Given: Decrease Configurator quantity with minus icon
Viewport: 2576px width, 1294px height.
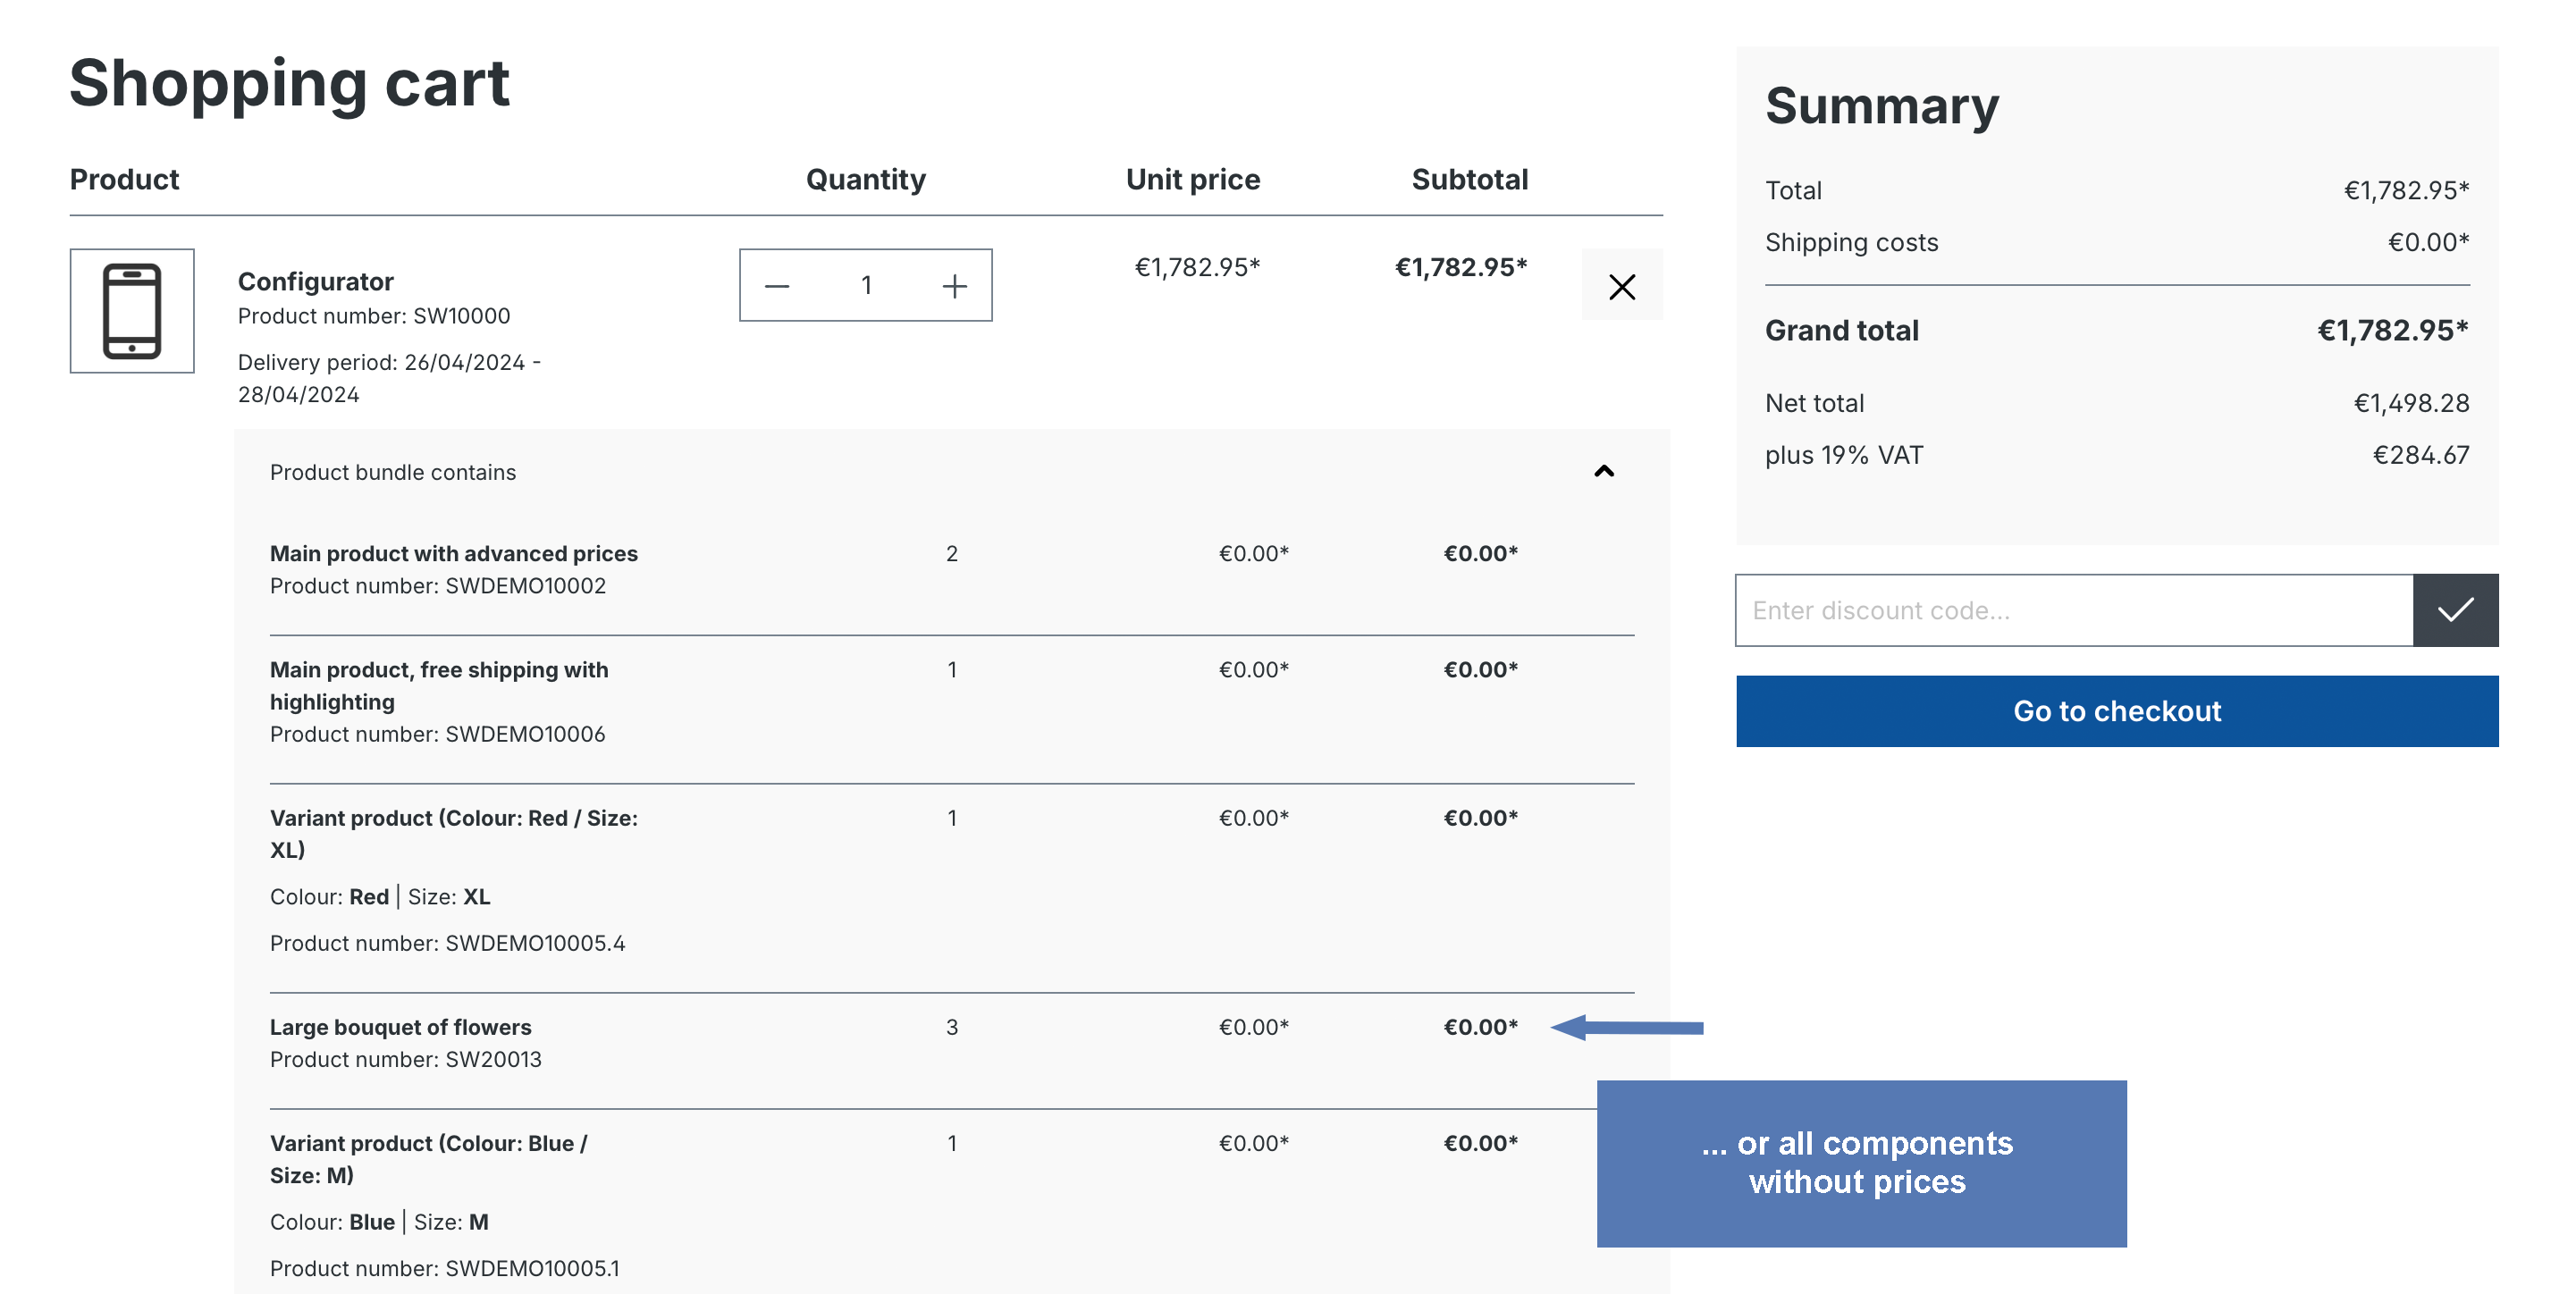Looking at the screenshot, I should click(777, 286).
